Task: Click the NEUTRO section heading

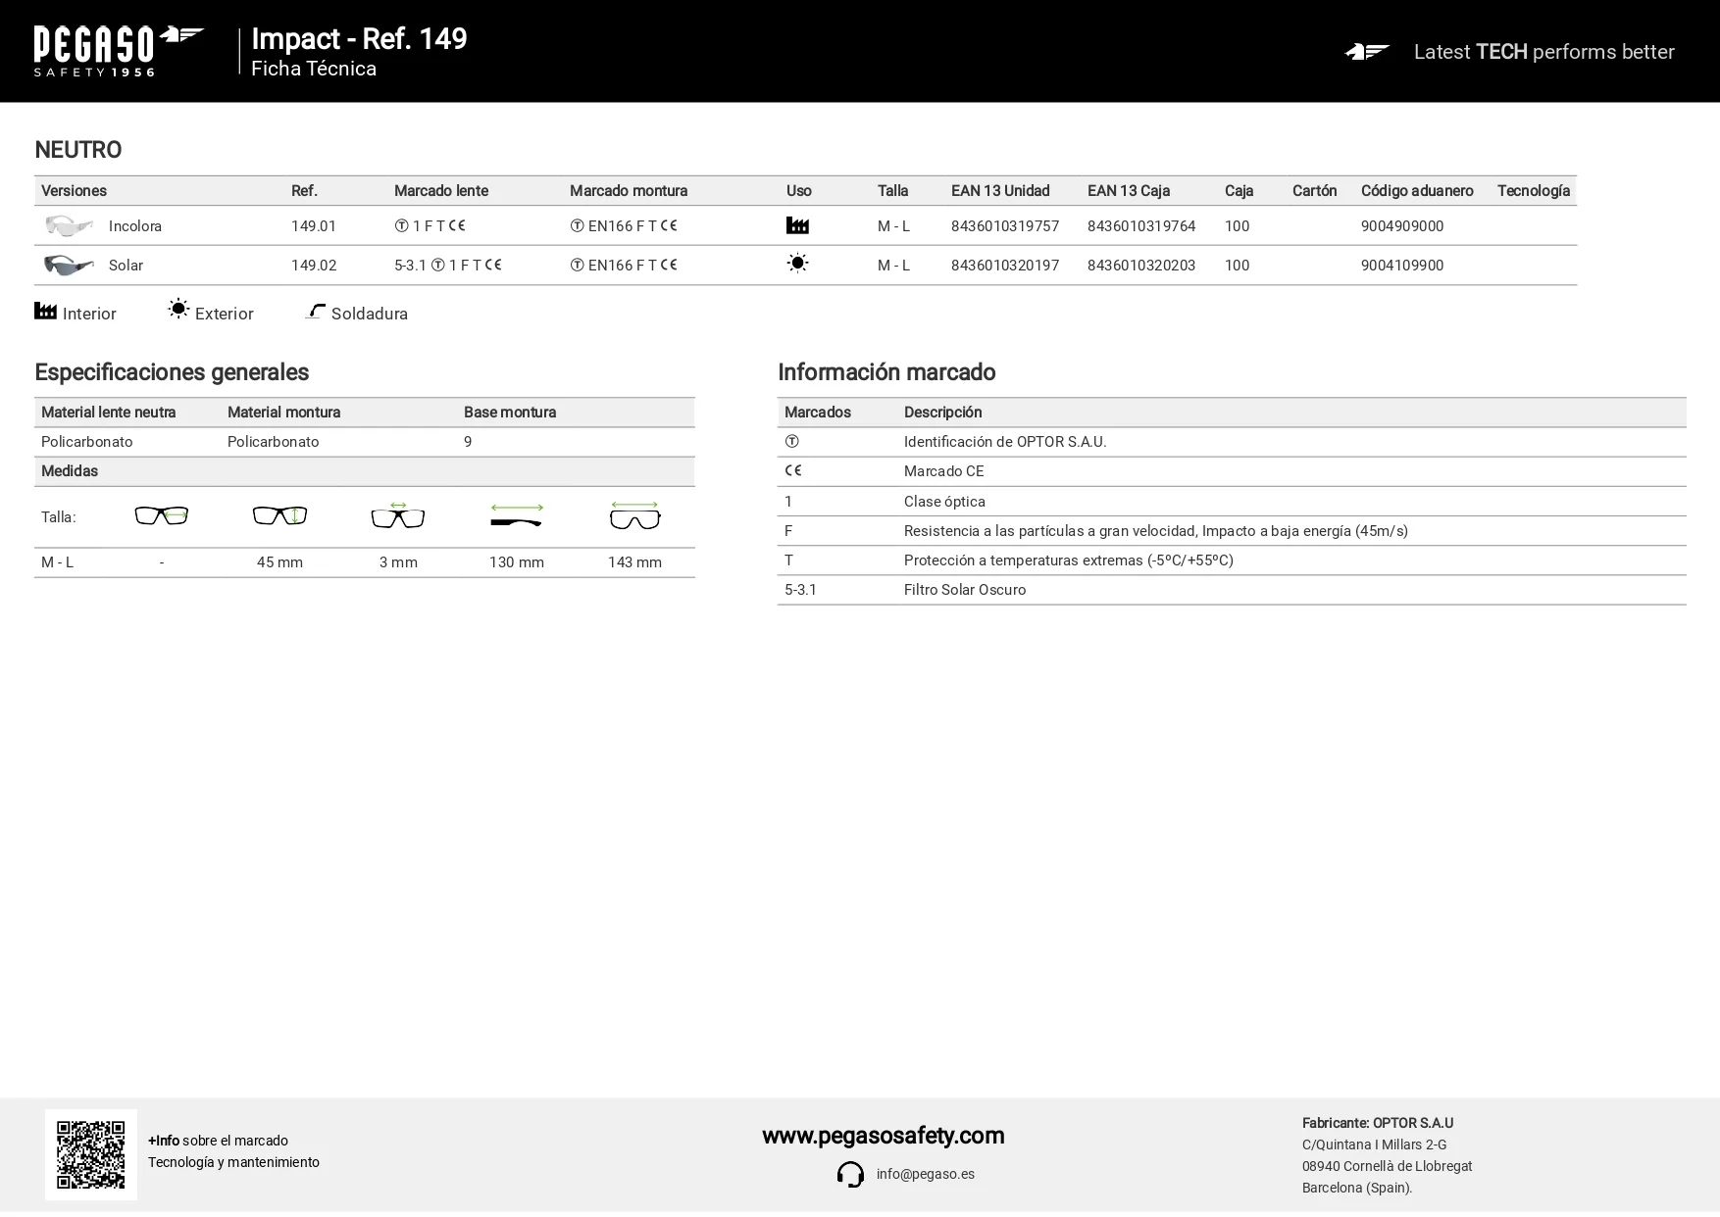Action: (78, 150)
